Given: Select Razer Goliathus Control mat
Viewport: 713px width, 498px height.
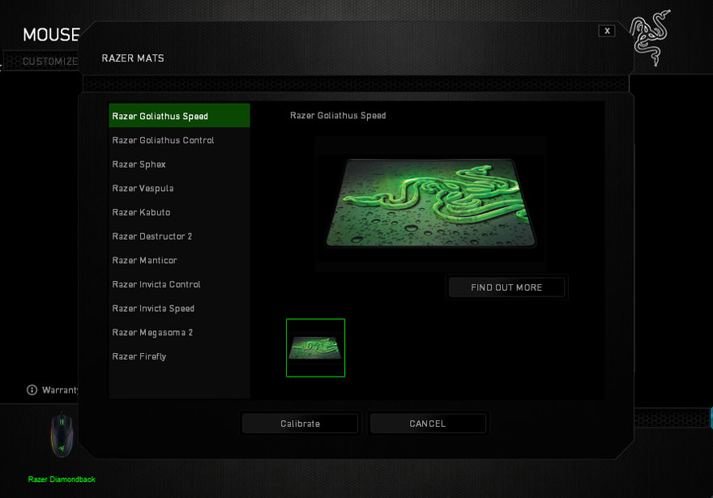Looking at the screenshot, I should click(x=179, y=140).
